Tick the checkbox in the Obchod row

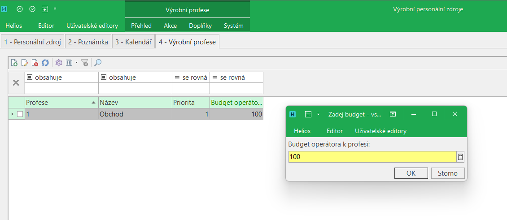click(x=20, y=114)
